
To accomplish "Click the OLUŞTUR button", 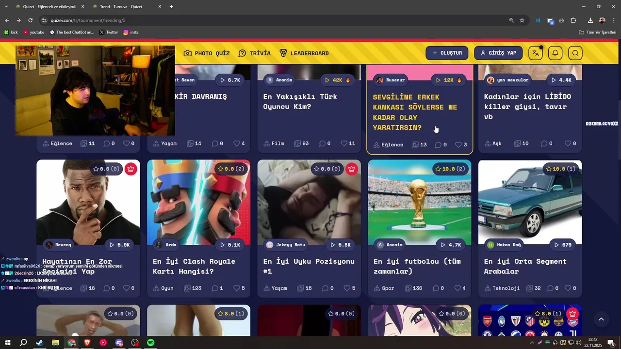I will [447, 53].
